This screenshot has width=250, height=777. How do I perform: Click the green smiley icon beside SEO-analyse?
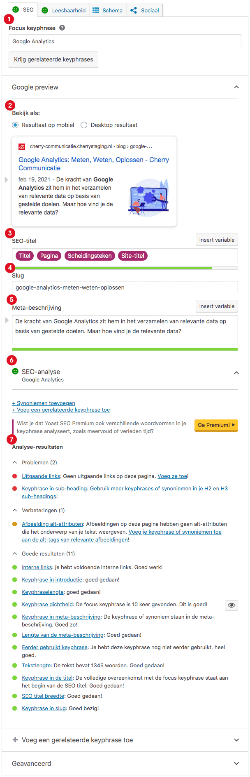tap(15, 371)
